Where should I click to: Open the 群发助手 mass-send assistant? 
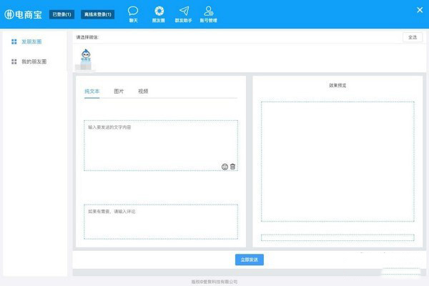coord(184,14)
